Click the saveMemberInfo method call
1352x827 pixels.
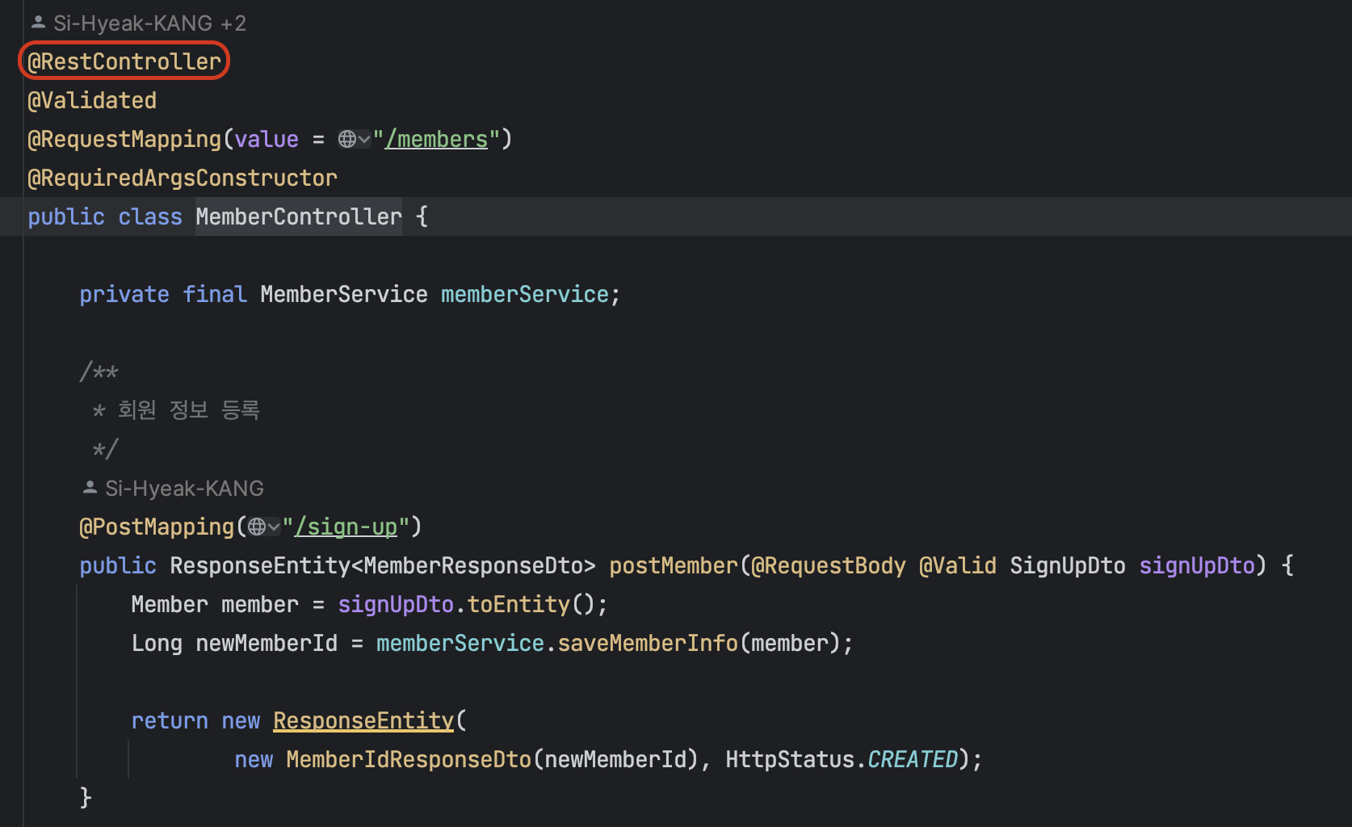pos(648,643)
